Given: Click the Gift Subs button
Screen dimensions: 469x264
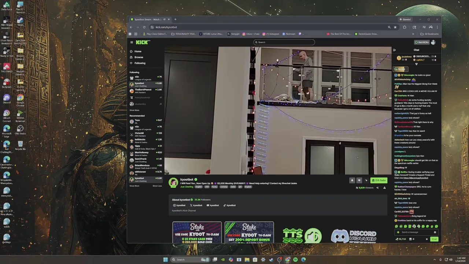Looking at the screenshot, I should [379, 180].
